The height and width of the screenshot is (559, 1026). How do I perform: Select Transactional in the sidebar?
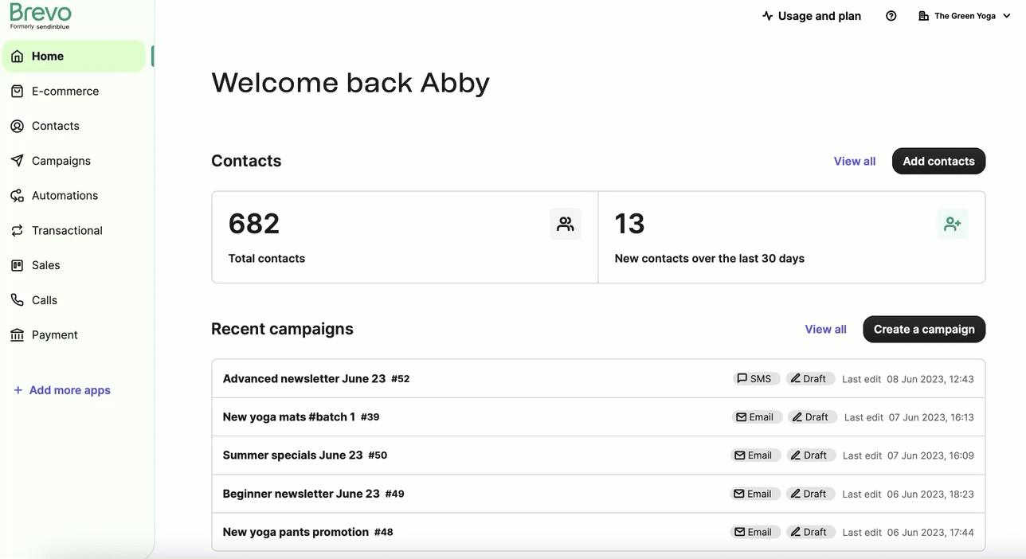[x=67, y=231]
